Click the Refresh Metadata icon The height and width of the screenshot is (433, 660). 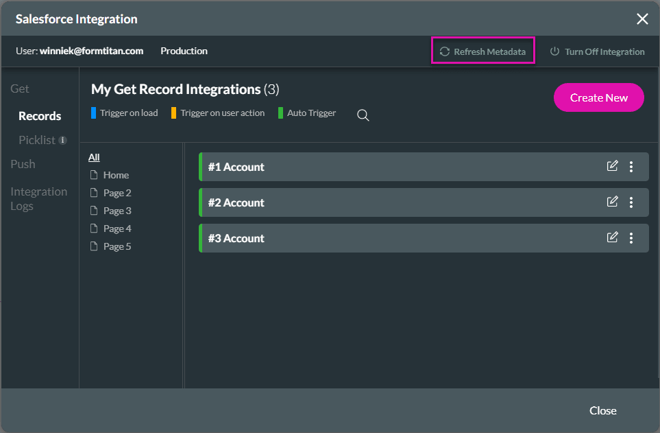(445, 51)
